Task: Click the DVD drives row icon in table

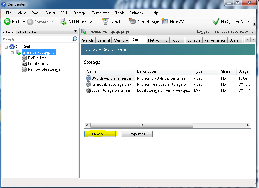Action: (88, 78)
